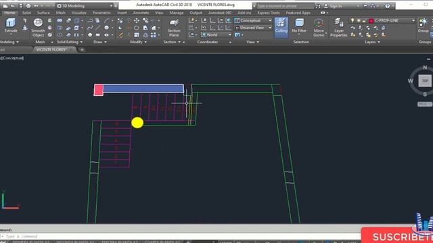The width and height of the screenshot is (433, 243).
Task: Click the TOP face of ViewCube
Action: pyautogui.click(x=425, y=81)
